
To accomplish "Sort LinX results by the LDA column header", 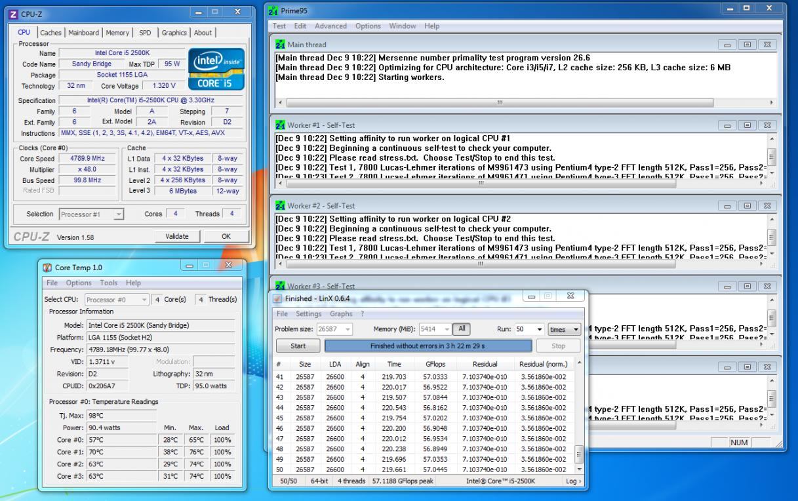I will click(334, 364).
